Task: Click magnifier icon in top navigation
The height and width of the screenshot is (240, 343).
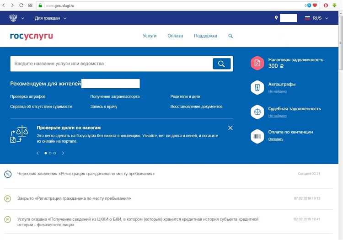Action: (230, 36)
